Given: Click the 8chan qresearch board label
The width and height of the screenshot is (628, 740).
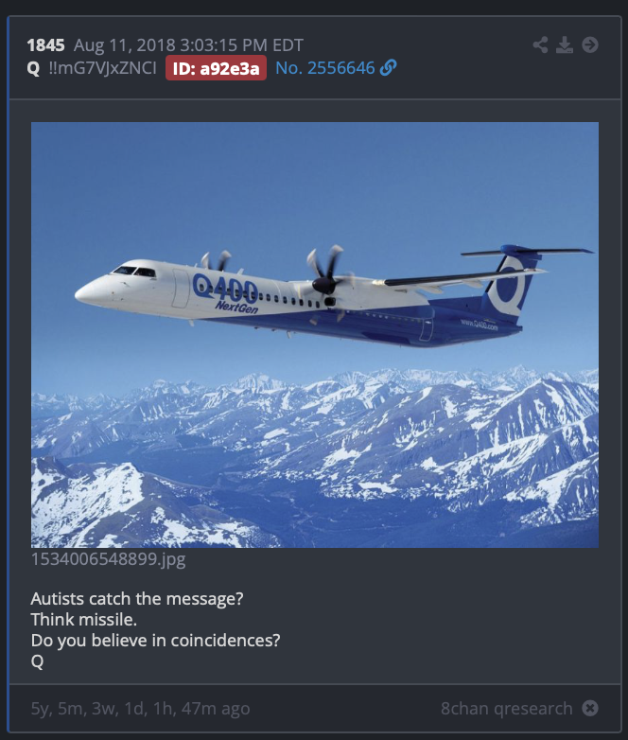Looking at the screenshot, I should [x=506, y=708].
